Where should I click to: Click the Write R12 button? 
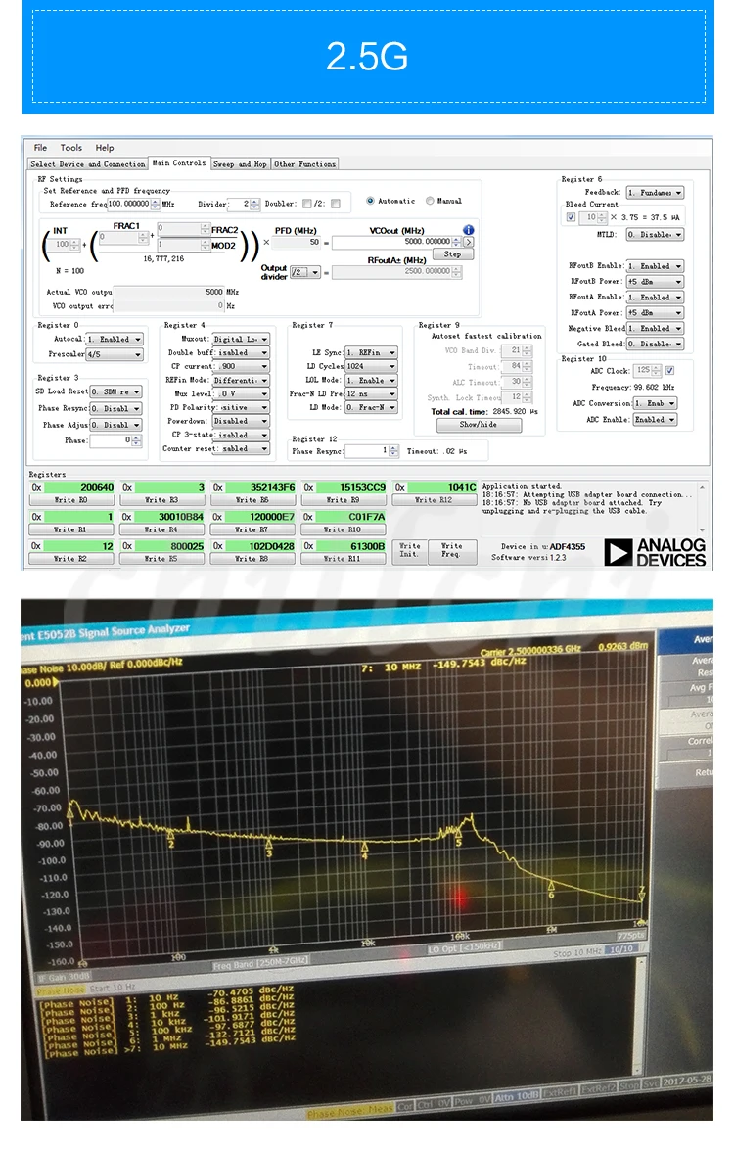[x=435, y=500]
